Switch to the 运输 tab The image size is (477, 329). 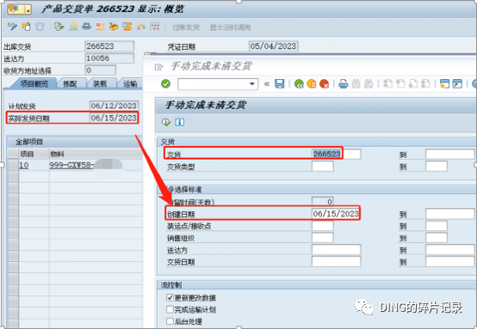[x=130, y=84]
